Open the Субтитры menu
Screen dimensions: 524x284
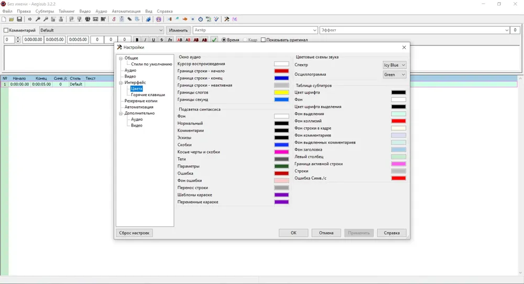point(45,11)
